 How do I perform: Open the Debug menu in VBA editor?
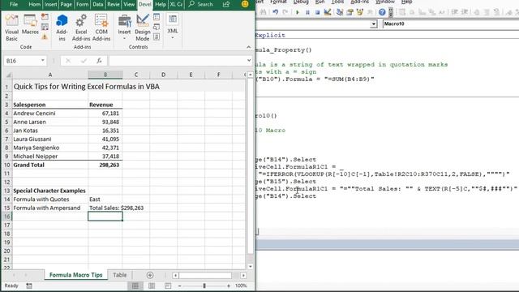pyautogui.click(x=301, y=2)
